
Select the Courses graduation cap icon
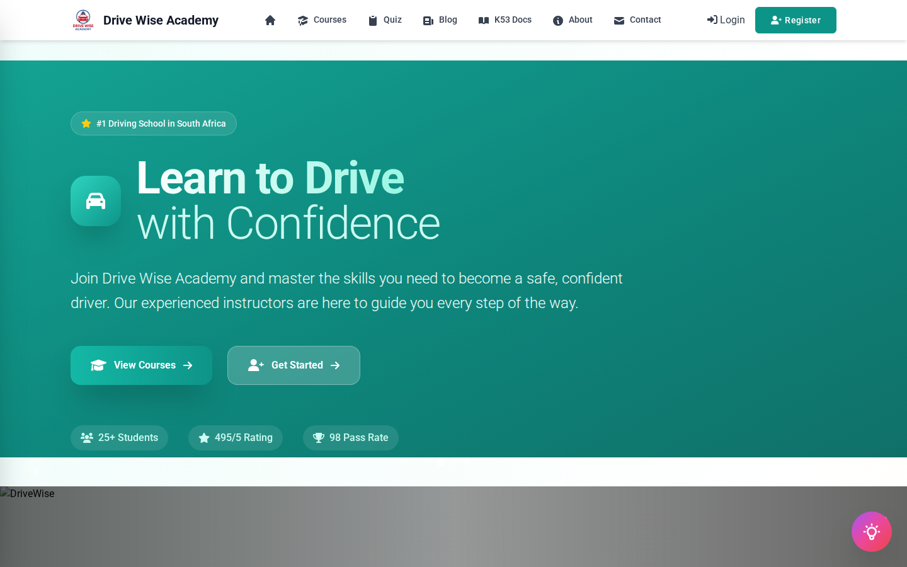tap(303, 20)
